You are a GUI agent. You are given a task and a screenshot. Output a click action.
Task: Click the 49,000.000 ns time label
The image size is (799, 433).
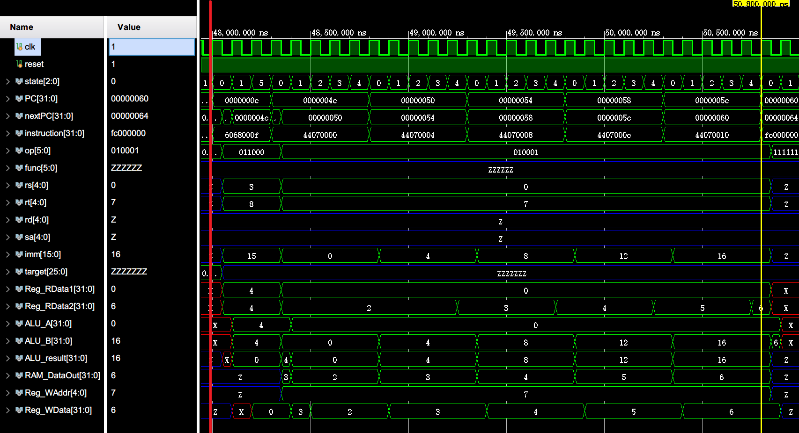coord(436,33)
